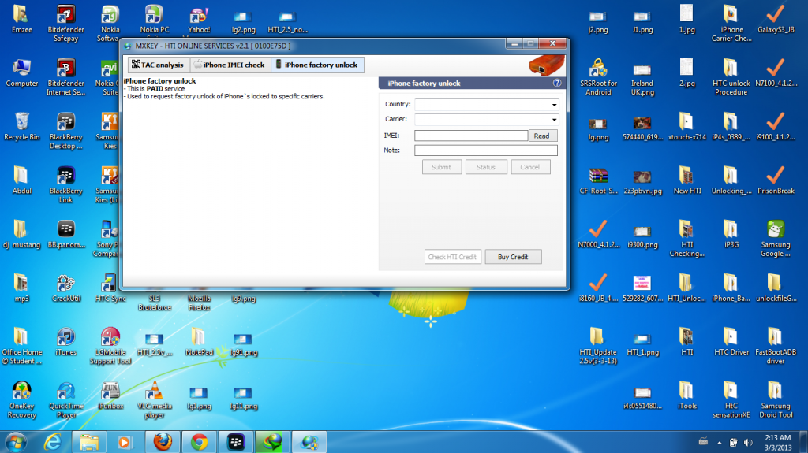
Task: Open the BlackBerry taskbar icon
Action: 236,442
